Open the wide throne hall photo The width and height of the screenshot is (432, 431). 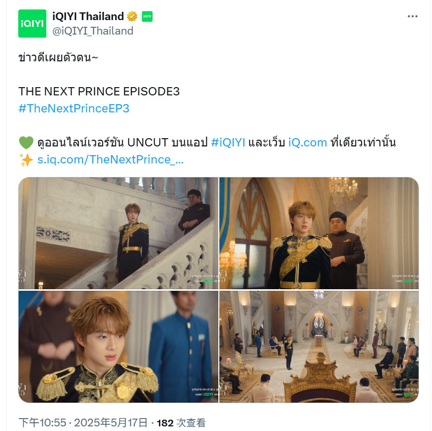(x=319, y=346)
